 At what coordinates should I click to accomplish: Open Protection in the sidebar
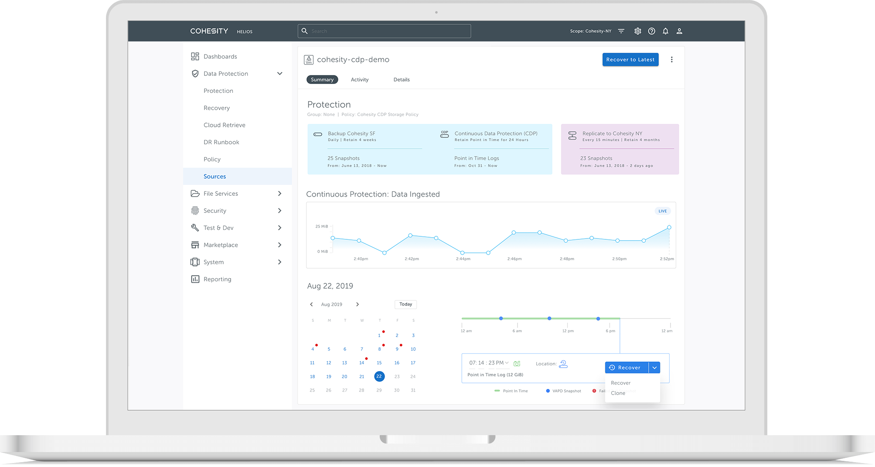pos(218,91)
